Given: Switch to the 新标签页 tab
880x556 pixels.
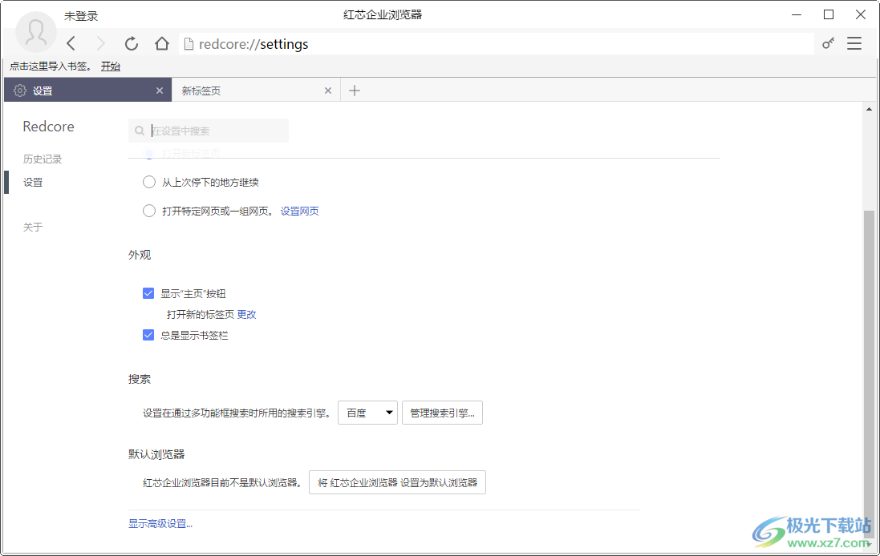Looking at the screenshot, I should click(257, 91).
